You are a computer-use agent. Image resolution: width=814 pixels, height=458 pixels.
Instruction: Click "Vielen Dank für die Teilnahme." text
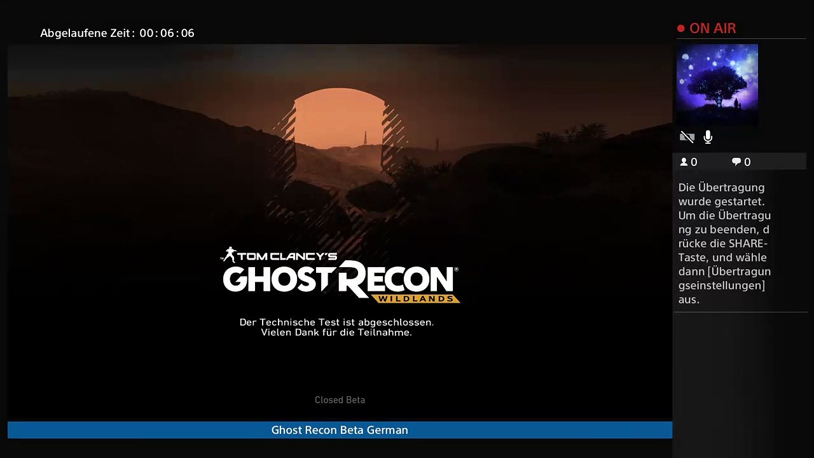(336, 333)
